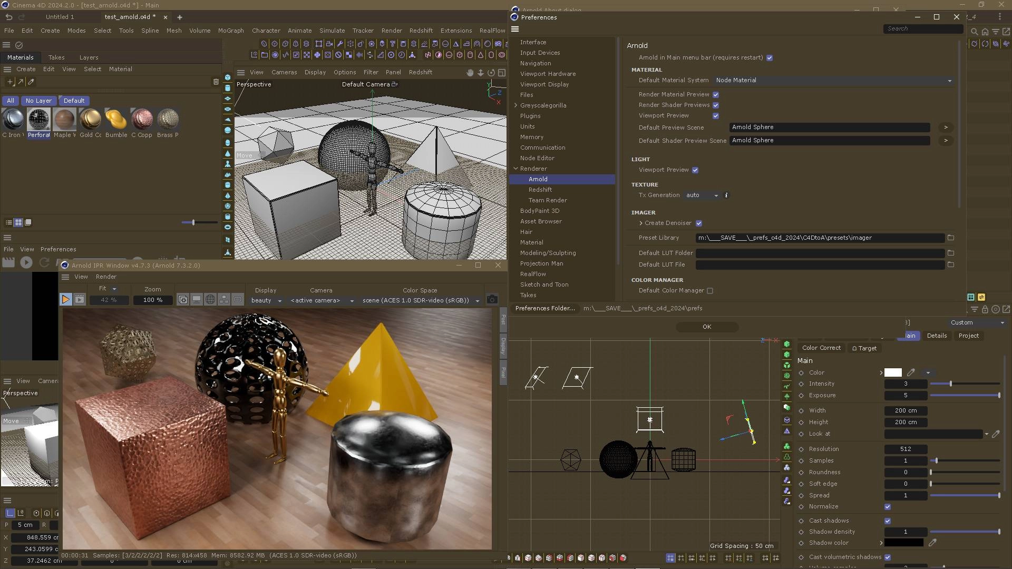Click the checkmark circle icon above Materials tab
Image resolution: width=1012 pixels, height=569 pixels.
[19, 45]
